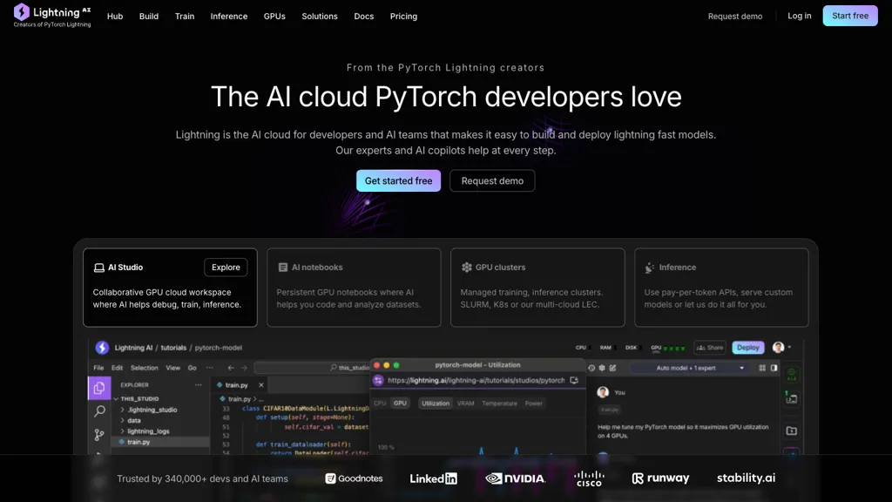Viewport: 892px width, 502px height.
Task: Click the open-in-window icon after URL
Action: coord(574,380)
